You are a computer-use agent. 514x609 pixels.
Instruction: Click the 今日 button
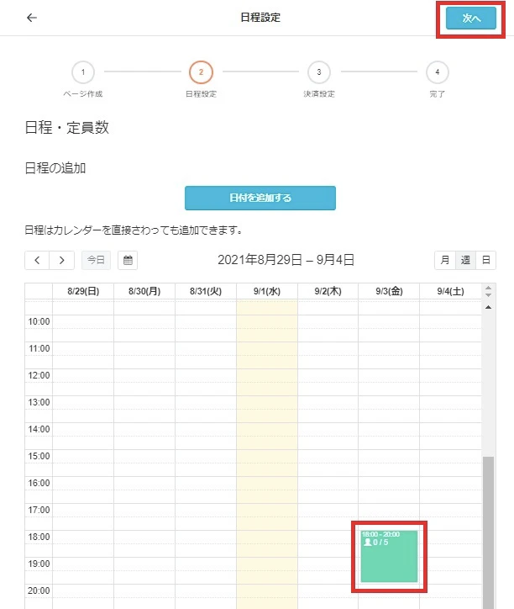click(96, 260)
